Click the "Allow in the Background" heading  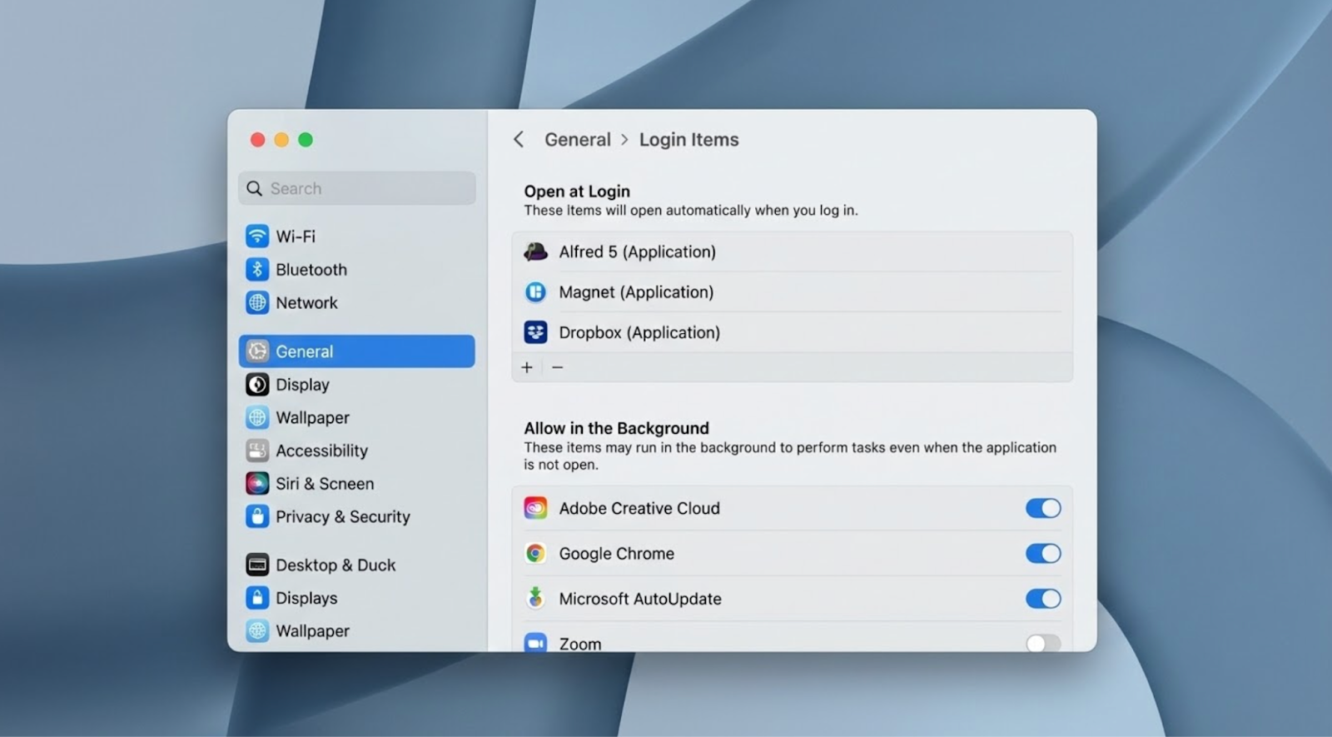coord(617,428)
